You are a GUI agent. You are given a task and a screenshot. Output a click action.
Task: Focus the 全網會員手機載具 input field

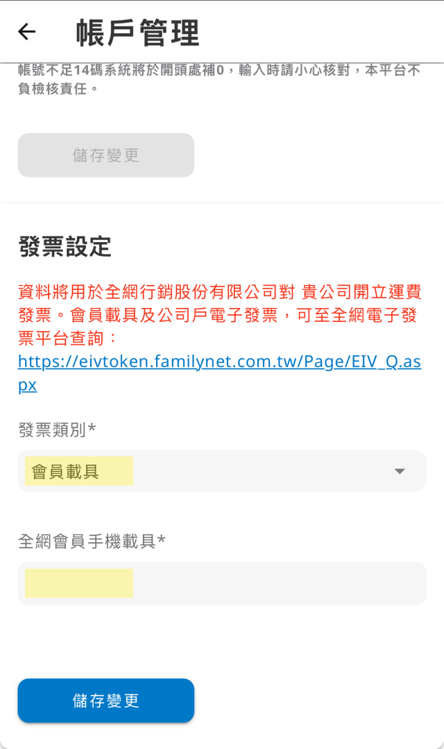pos(222,583)
